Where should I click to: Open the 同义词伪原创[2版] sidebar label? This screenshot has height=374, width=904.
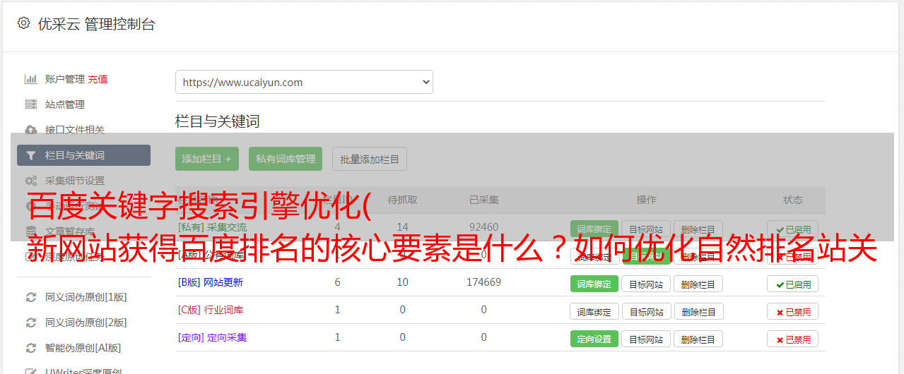pos(86,322)
